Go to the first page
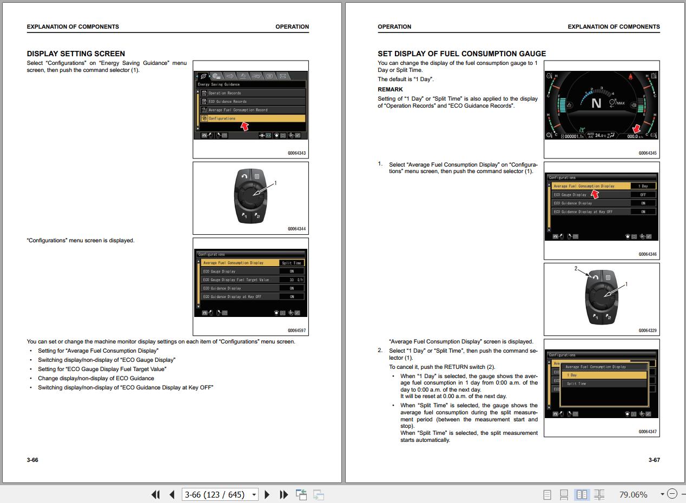This screenshot has width=686, height=503. [x=156, y=494]
